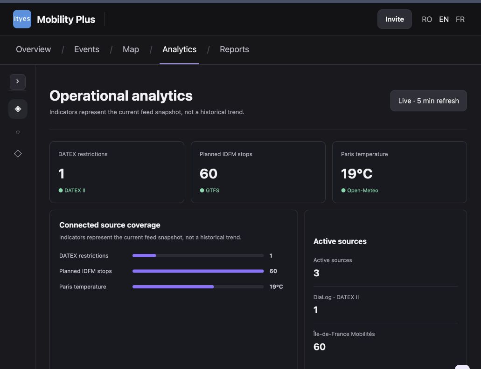Click the GTFS green status dot
The height and width of the screenshot is (369, 481).
[202, 190]
